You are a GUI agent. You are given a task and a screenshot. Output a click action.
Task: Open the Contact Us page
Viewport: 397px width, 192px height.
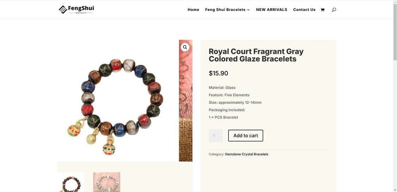[304, 10]
